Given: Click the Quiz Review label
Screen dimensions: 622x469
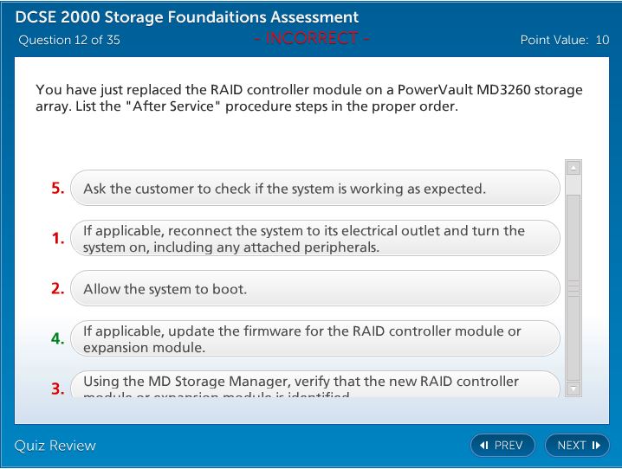Looking at the screenshot, I should (55, 446).
